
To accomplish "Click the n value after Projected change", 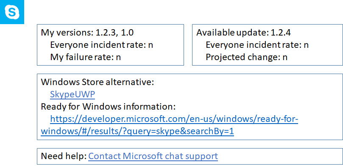I will (x=285, y=58).
